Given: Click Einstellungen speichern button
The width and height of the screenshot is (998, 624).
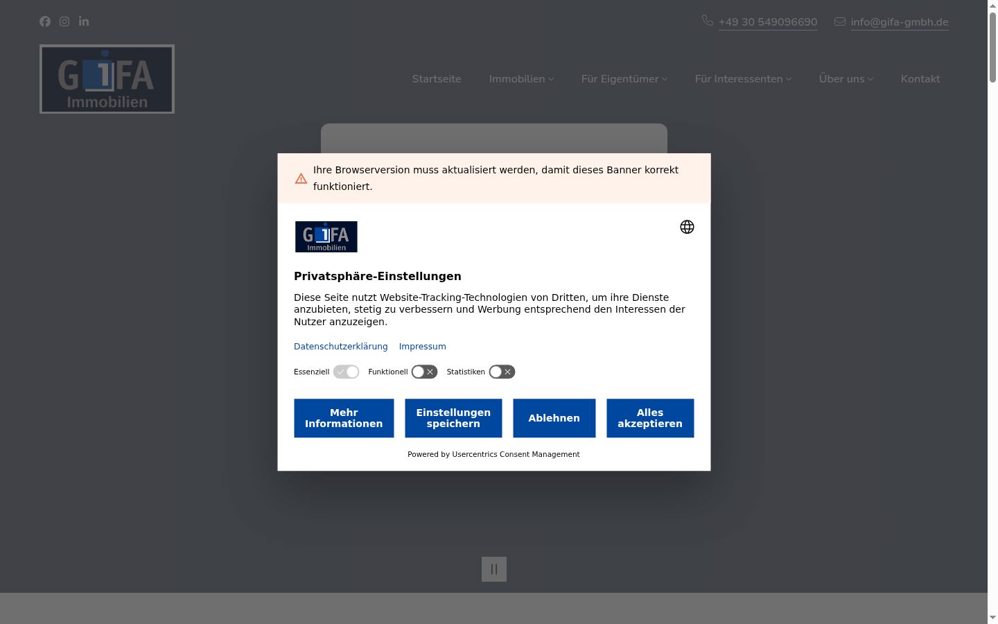Looking at the screenshot, I should [453, 418].
